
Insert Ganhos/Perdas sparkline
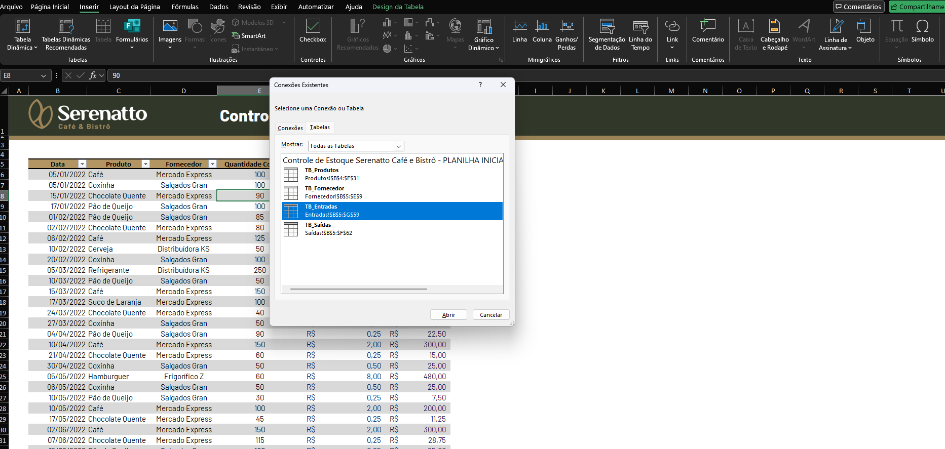(x=566, y=34)
